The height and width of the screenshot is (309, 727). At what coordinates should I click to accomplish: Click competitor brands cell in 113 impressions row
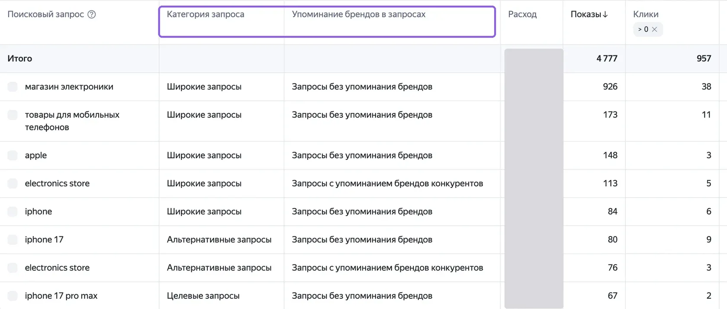[x=387, y=183]
